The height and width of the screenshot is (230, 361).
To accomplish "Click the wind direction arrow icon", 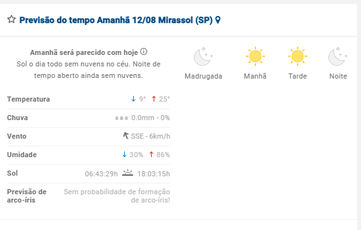I will click(x=125, y=136).
